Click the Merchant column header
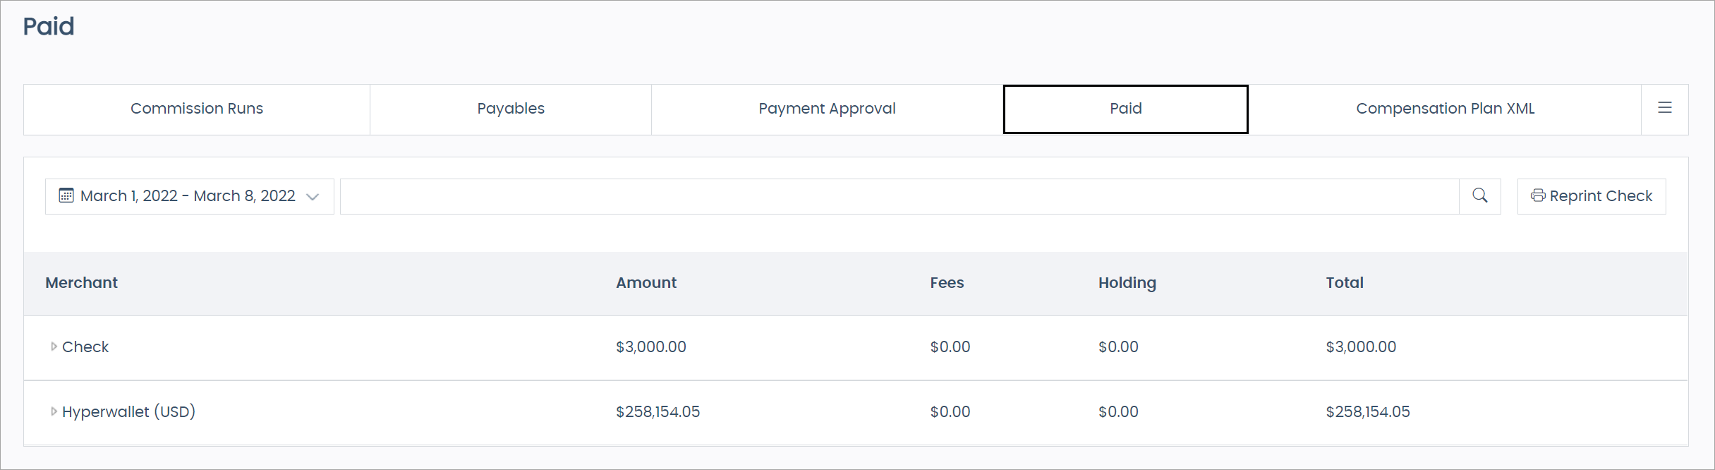 click(82, 283)
